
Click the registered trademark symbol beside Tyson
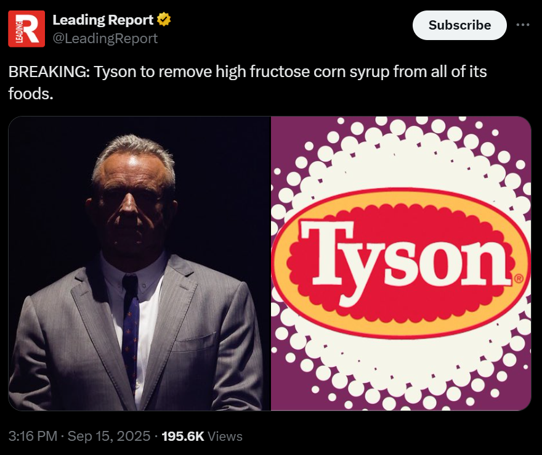(519, 279)
